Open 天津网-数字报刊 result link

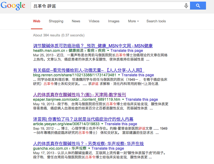(80, 95)
